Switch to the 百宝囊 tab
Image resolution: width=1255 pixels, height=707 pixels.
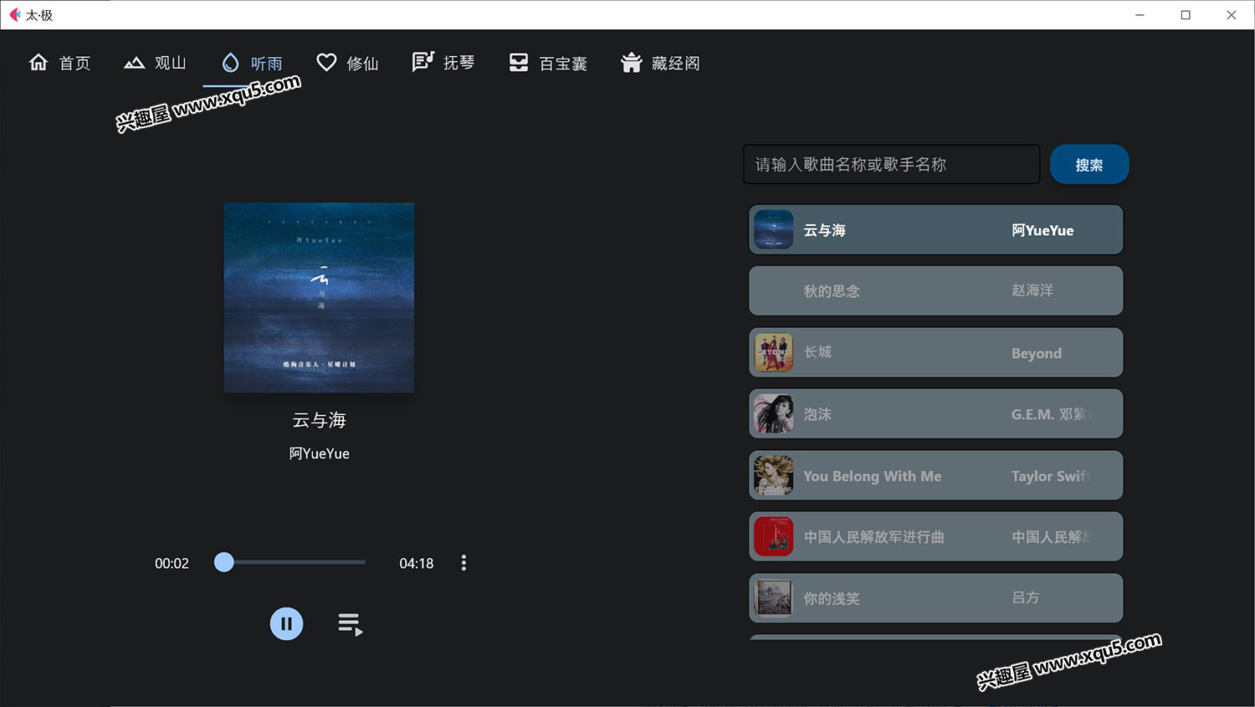(x=548, y=63)
